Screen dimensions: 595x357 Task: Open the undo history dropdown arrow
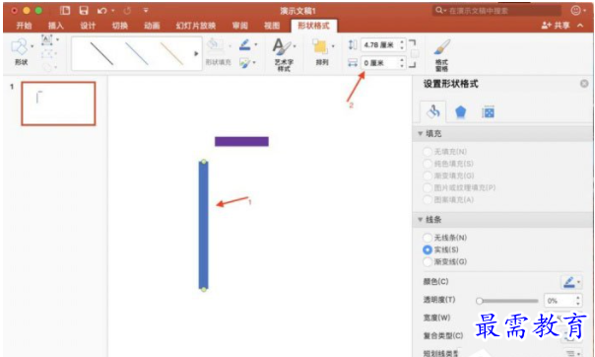[x=113, y=11]
